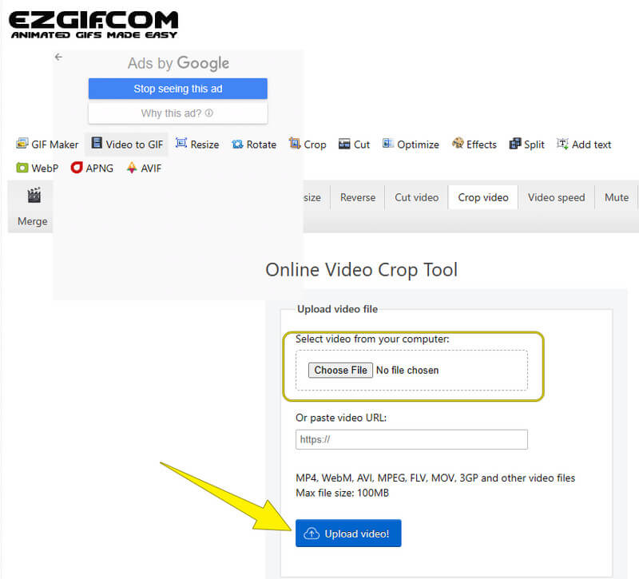Open the Video speed tab
639x579 pixels.
click(556, 197)
